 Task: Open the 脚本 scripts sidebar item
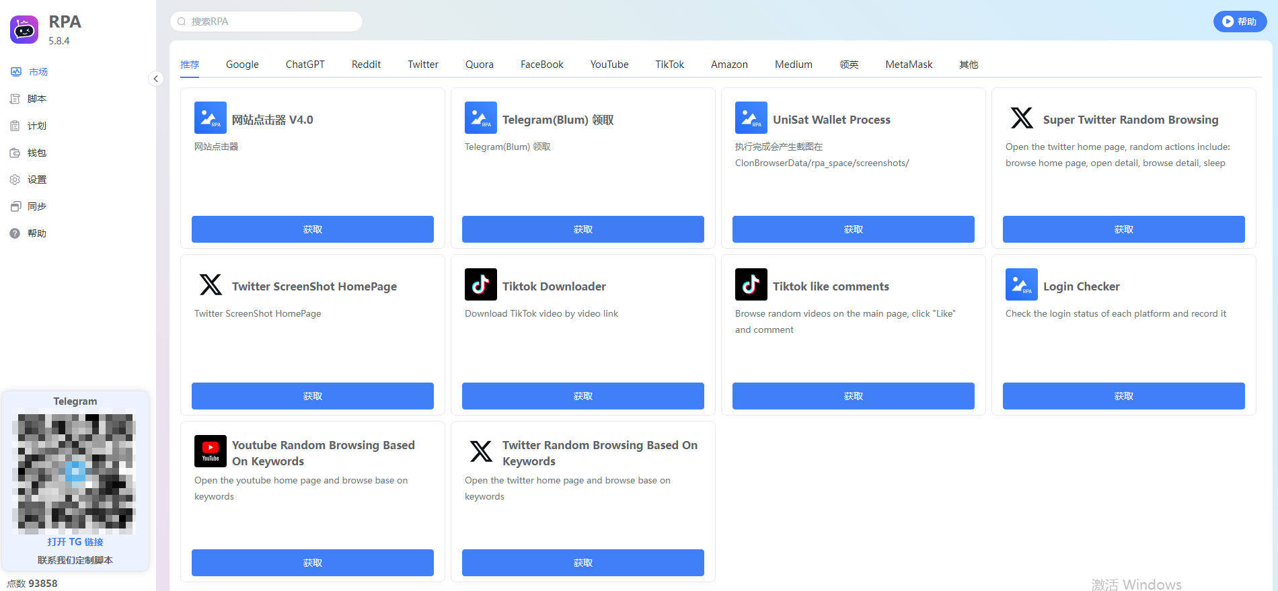36,99
